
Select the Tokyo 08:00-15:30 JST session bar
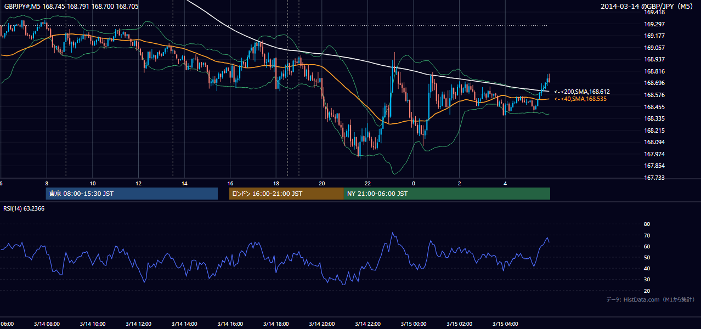pos(132,194)
